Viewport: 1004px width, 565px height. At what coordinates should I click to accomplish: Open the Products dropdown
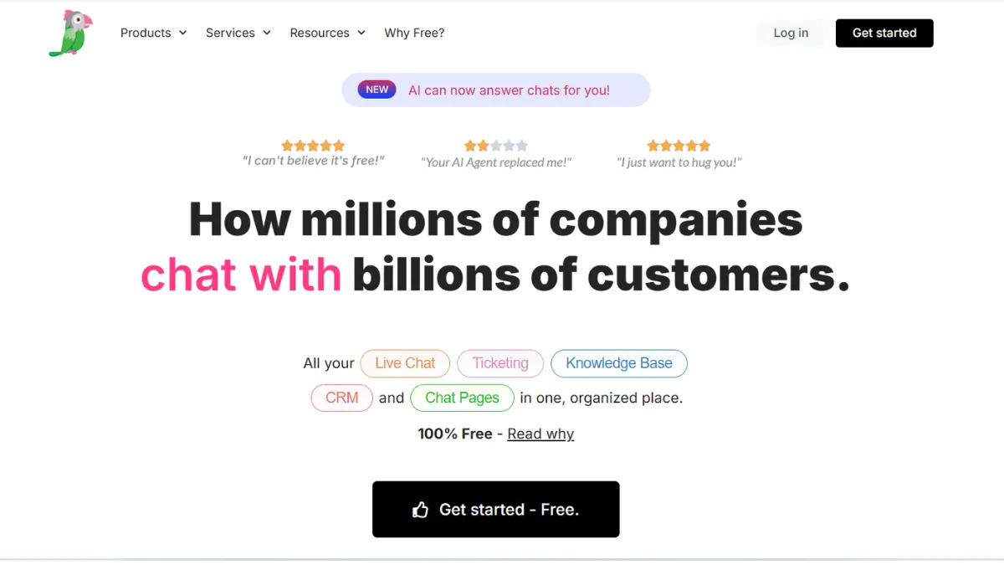pos(153,33)
